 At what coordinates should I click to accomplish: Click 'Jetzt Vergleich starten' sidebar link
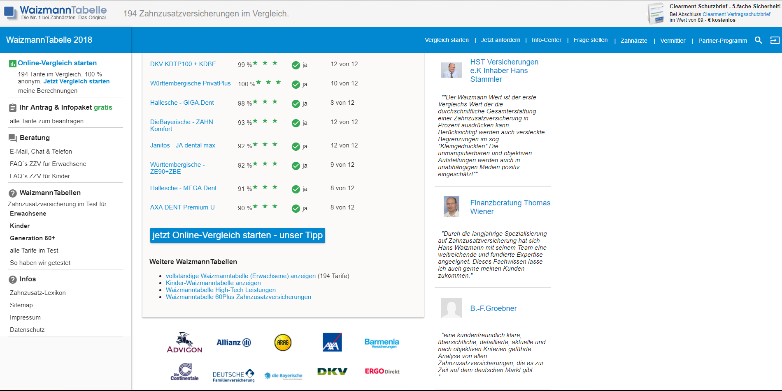pyautogui.click(x=77, y=81)
